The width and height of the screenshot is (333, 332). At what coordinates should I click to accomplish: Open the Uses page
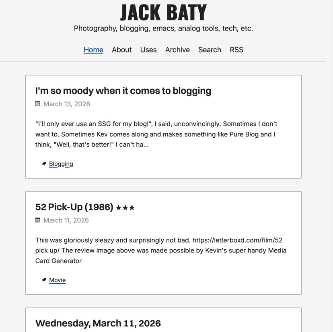148,50
